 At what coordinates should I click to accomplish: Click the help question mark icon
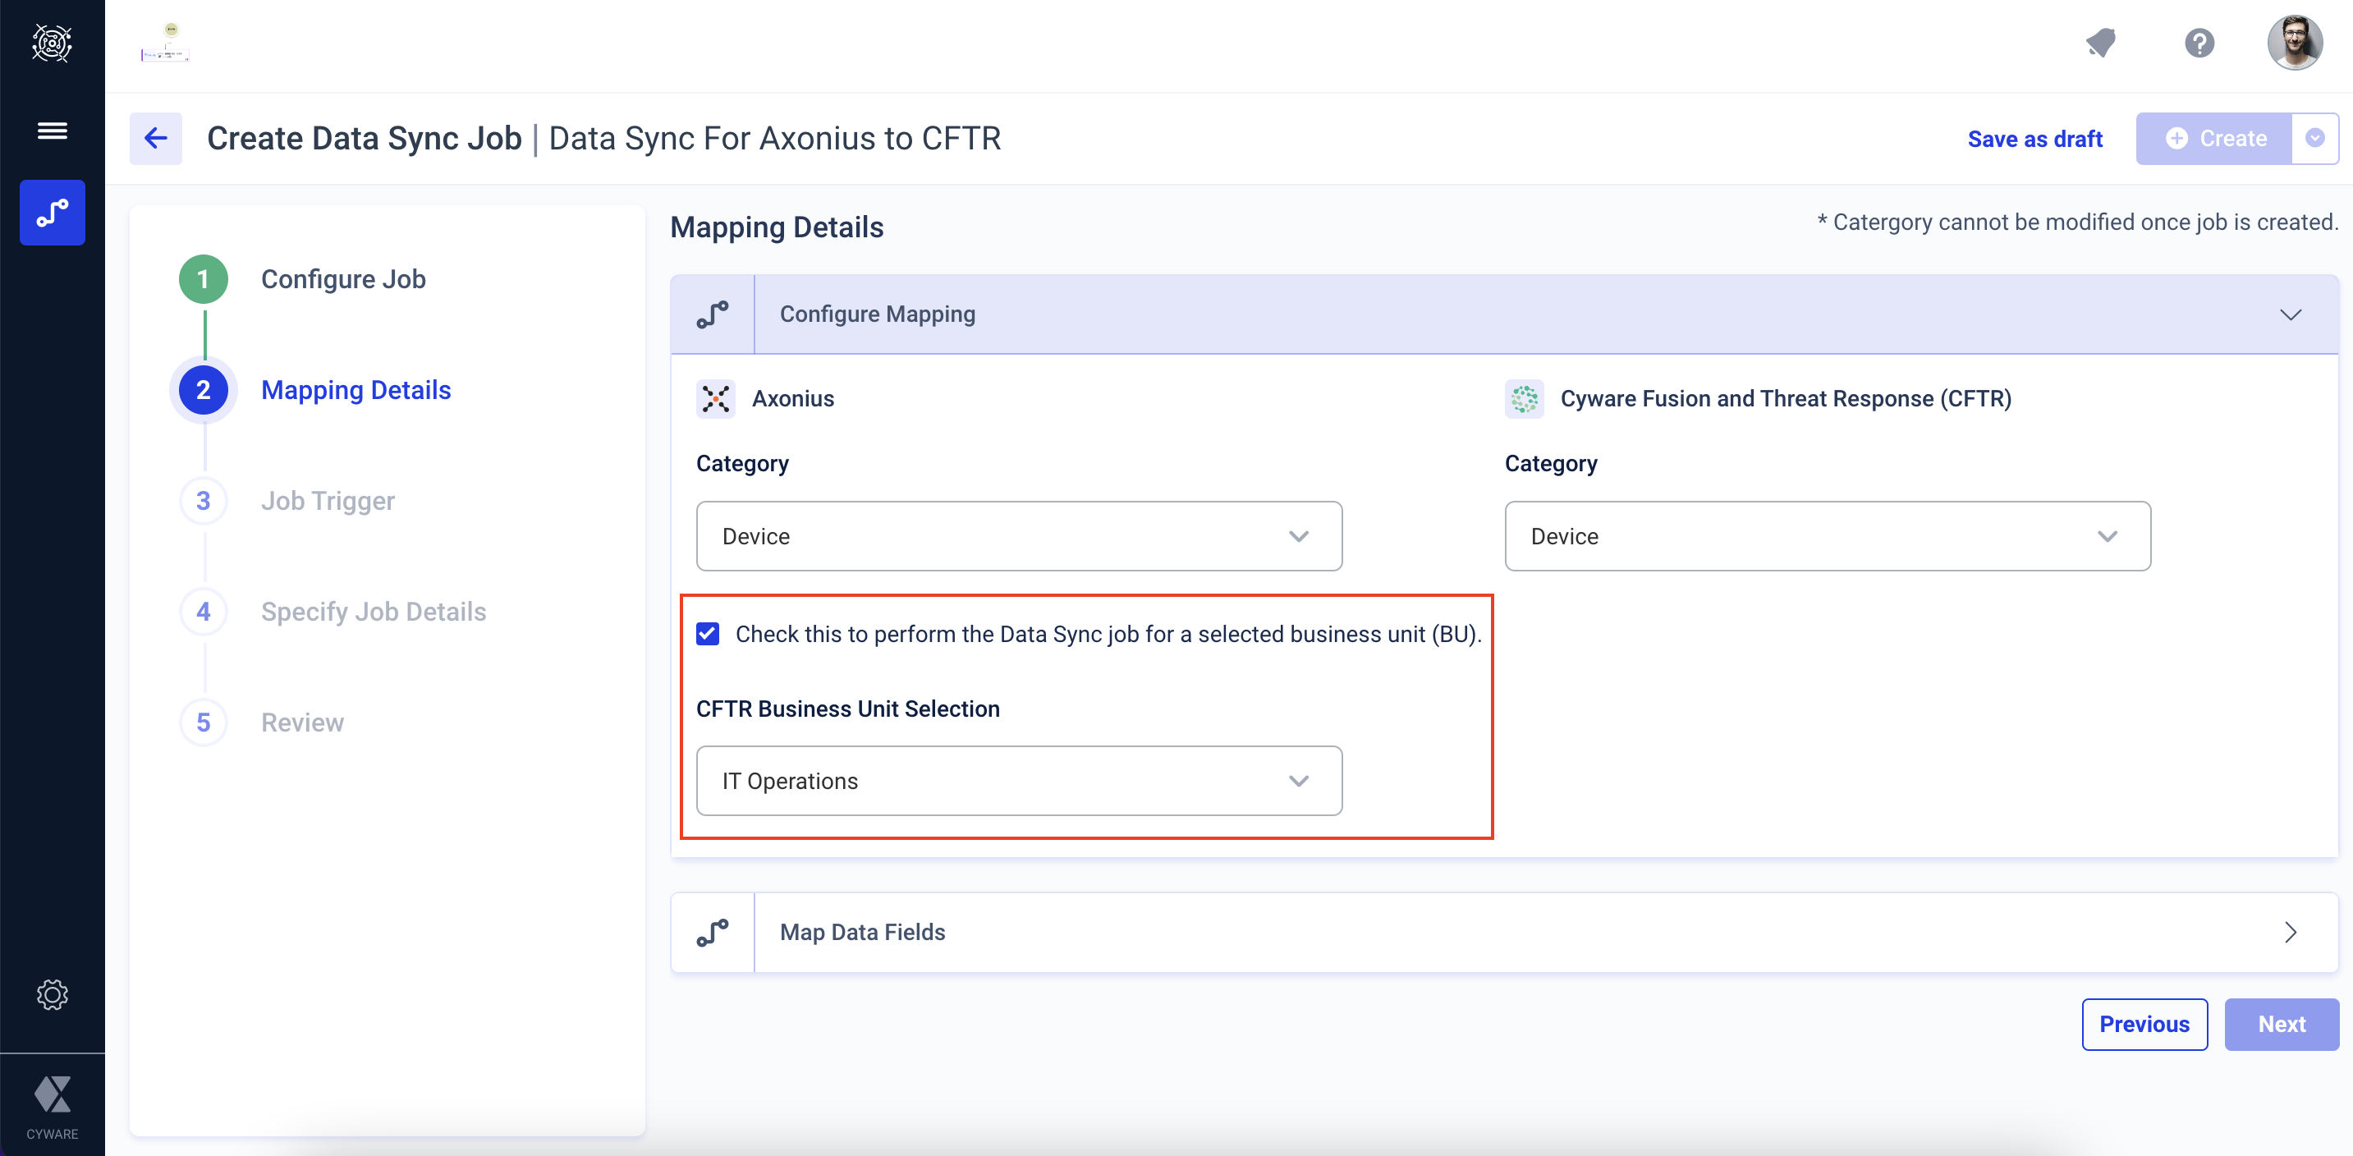[x=2199, y=43]
